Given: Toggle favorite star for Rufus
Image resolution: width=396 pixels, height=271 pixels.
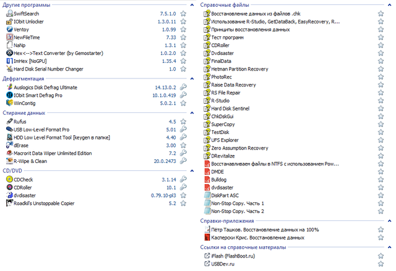Looking at the screenshot, I should 183,122.
